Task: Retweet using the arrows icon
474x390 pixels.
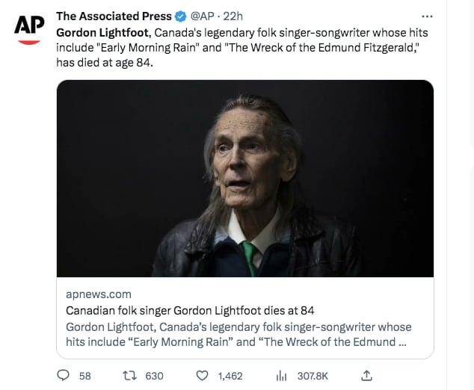Action: pos(129,376)
